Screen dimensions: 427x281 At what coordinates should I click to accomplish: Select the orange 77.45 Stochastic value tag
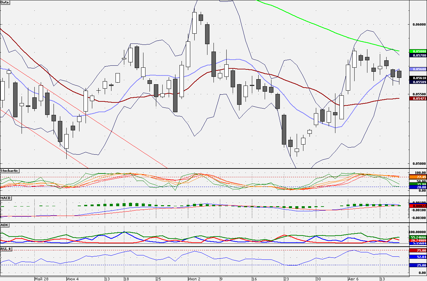pos(418,177)
